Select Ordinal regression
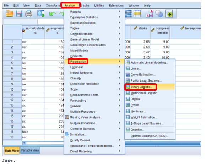This screenshot has height=164, width=206. point(150,99)
